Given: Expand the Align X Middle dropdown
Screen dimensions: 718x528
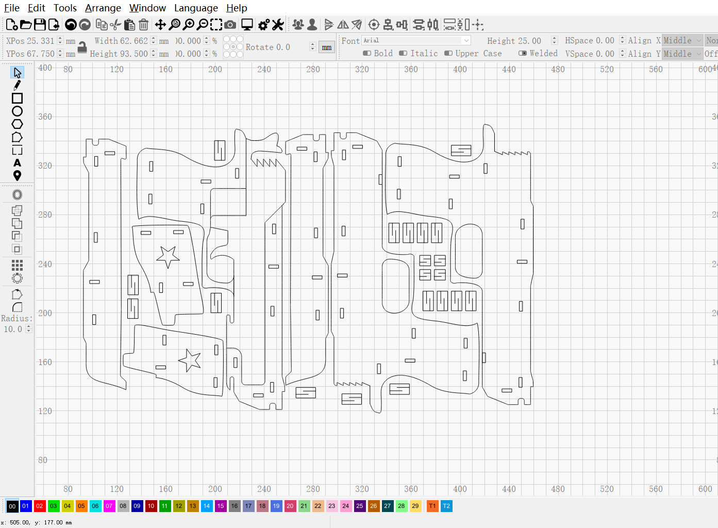Looking at the screenshot, I should [682, 40].
